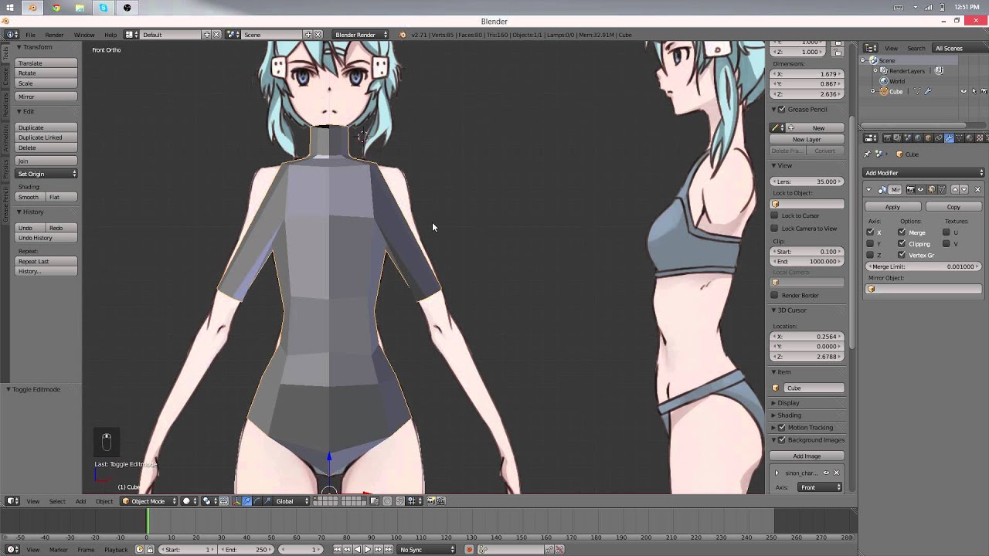Open the Object cube tab in Properties
This screenshot has height=556, width=989.
coord(929,138)
